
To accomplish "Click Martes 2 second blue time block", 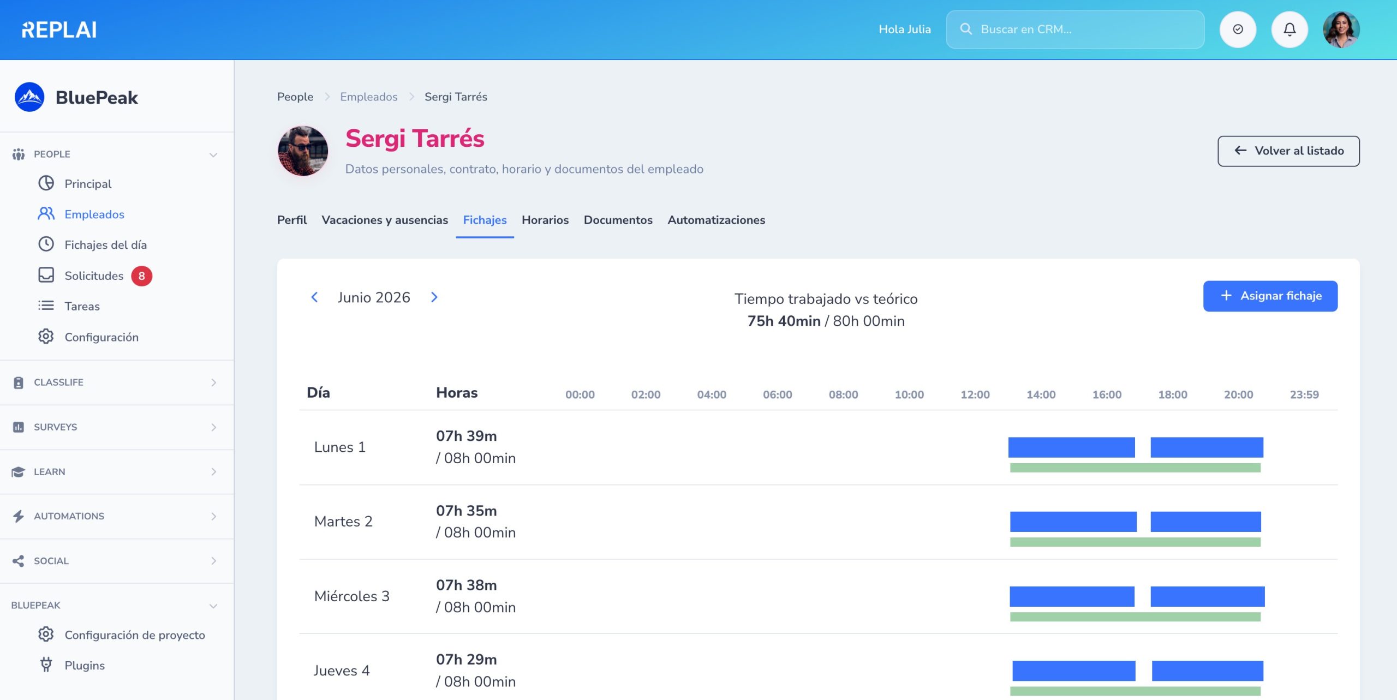I will click(x=1206, y=522).
